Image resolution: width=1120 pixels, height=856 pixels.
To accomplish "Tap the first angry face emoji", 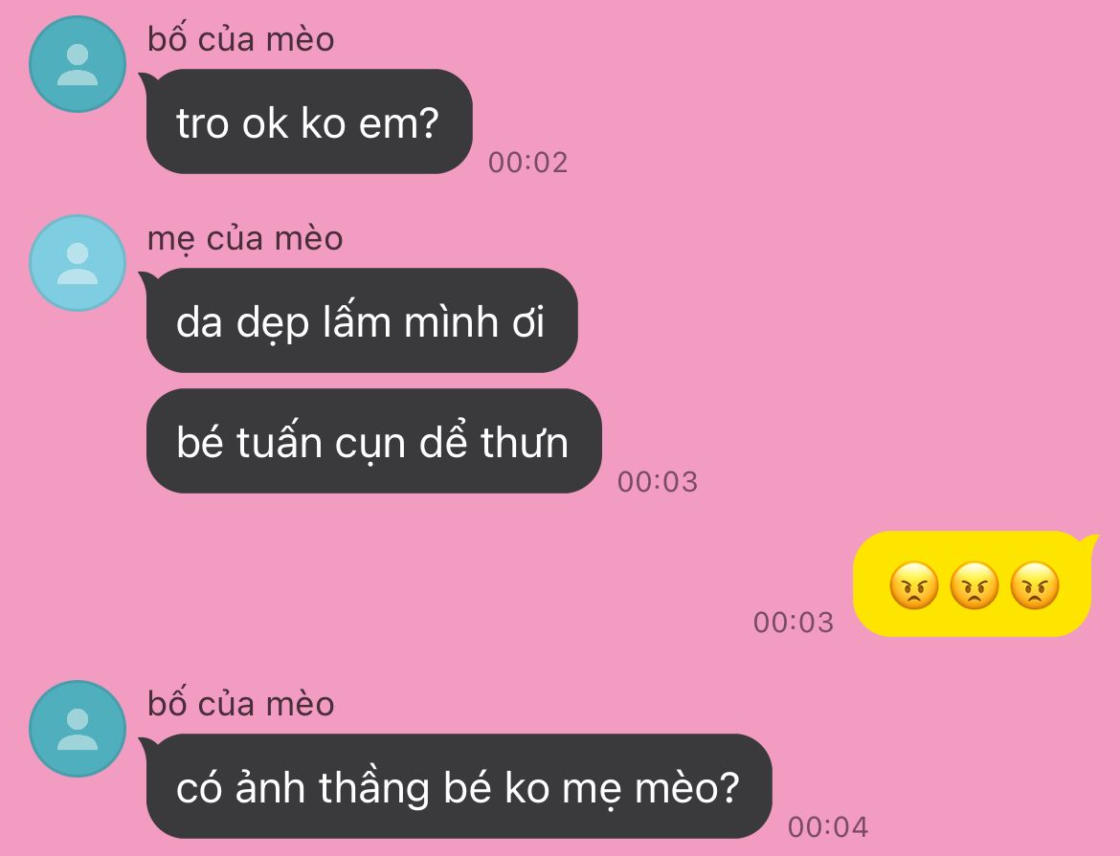I will point(913,585).
